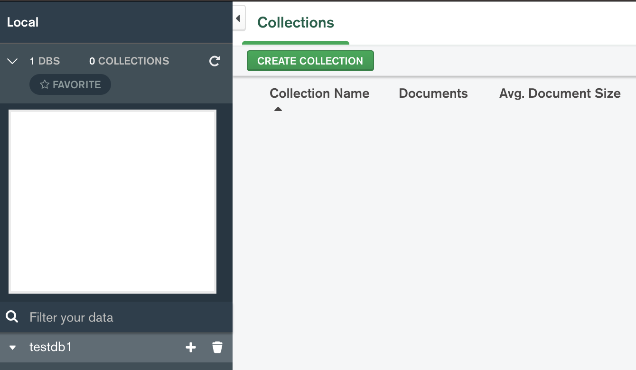Sort by the Collection Name column
Image resolution: width=636 pixels, height=370 pixels.
coord(319,93)
